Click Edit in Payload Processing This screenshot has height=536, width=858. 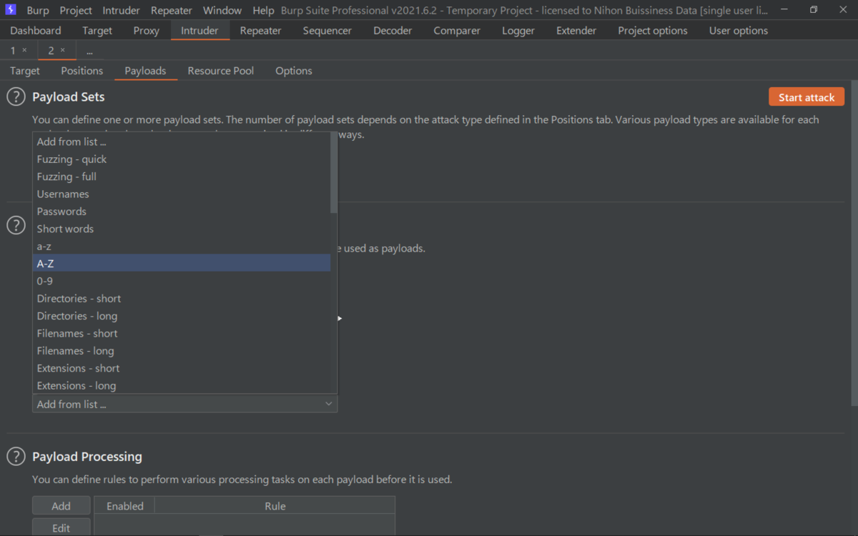point(61,527)
